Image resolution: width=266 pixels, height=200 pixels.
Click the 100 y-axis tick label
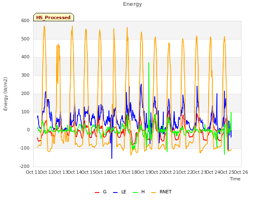tap(25, 112)
